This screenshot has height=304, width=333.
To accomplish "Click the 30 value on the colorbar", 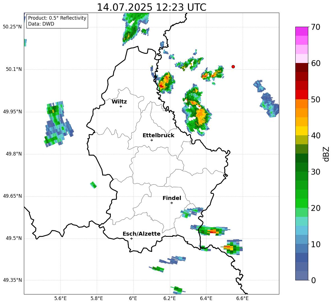I will click(x=316, y=172).
